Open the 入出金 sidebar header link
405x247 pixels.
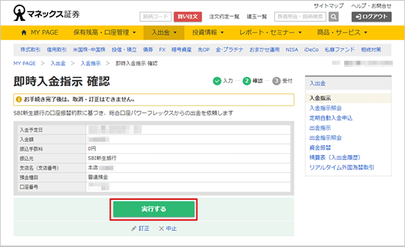click(x=317, y=84)
